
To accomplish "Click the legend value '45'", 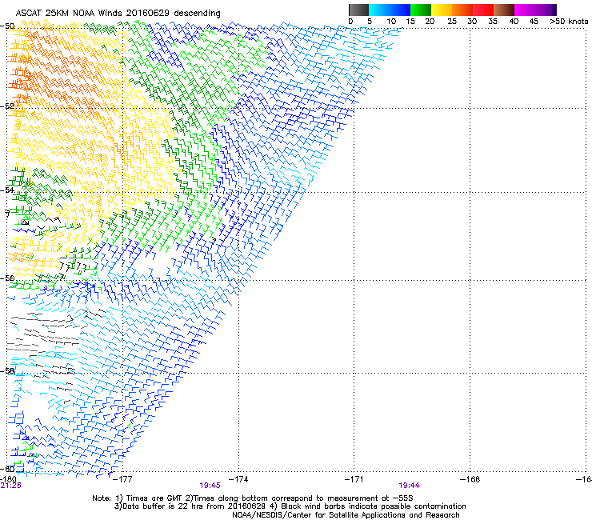I will (534, 22).
